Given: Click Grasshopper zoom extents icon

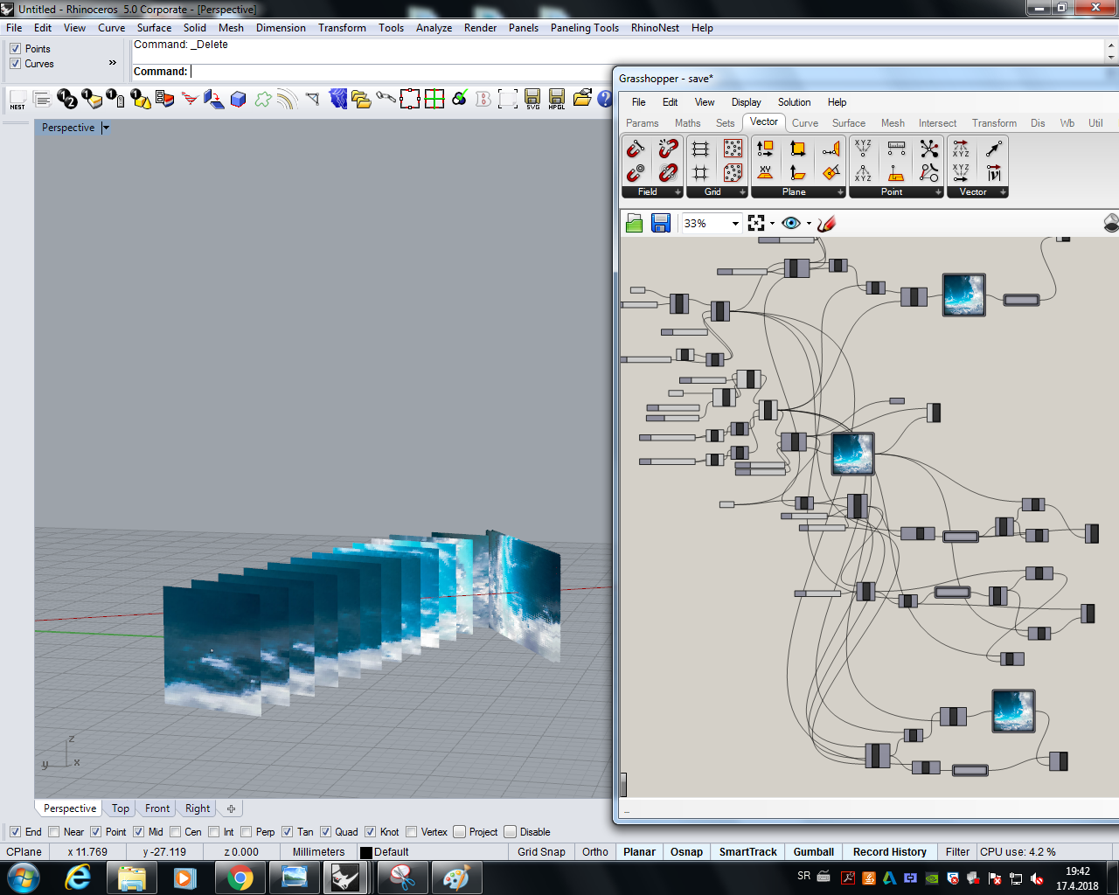Looking at the screenshot, I should [756, 223].
